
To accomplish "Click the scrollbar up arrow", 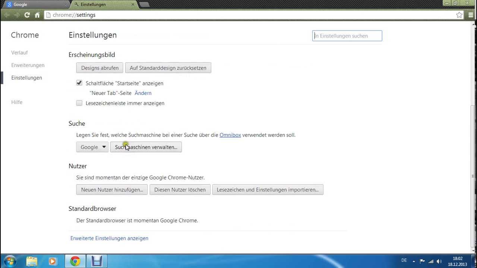I will point(474,25).
